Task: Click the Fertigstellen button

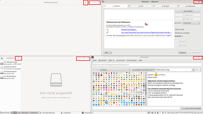Action: click(195, 53)
